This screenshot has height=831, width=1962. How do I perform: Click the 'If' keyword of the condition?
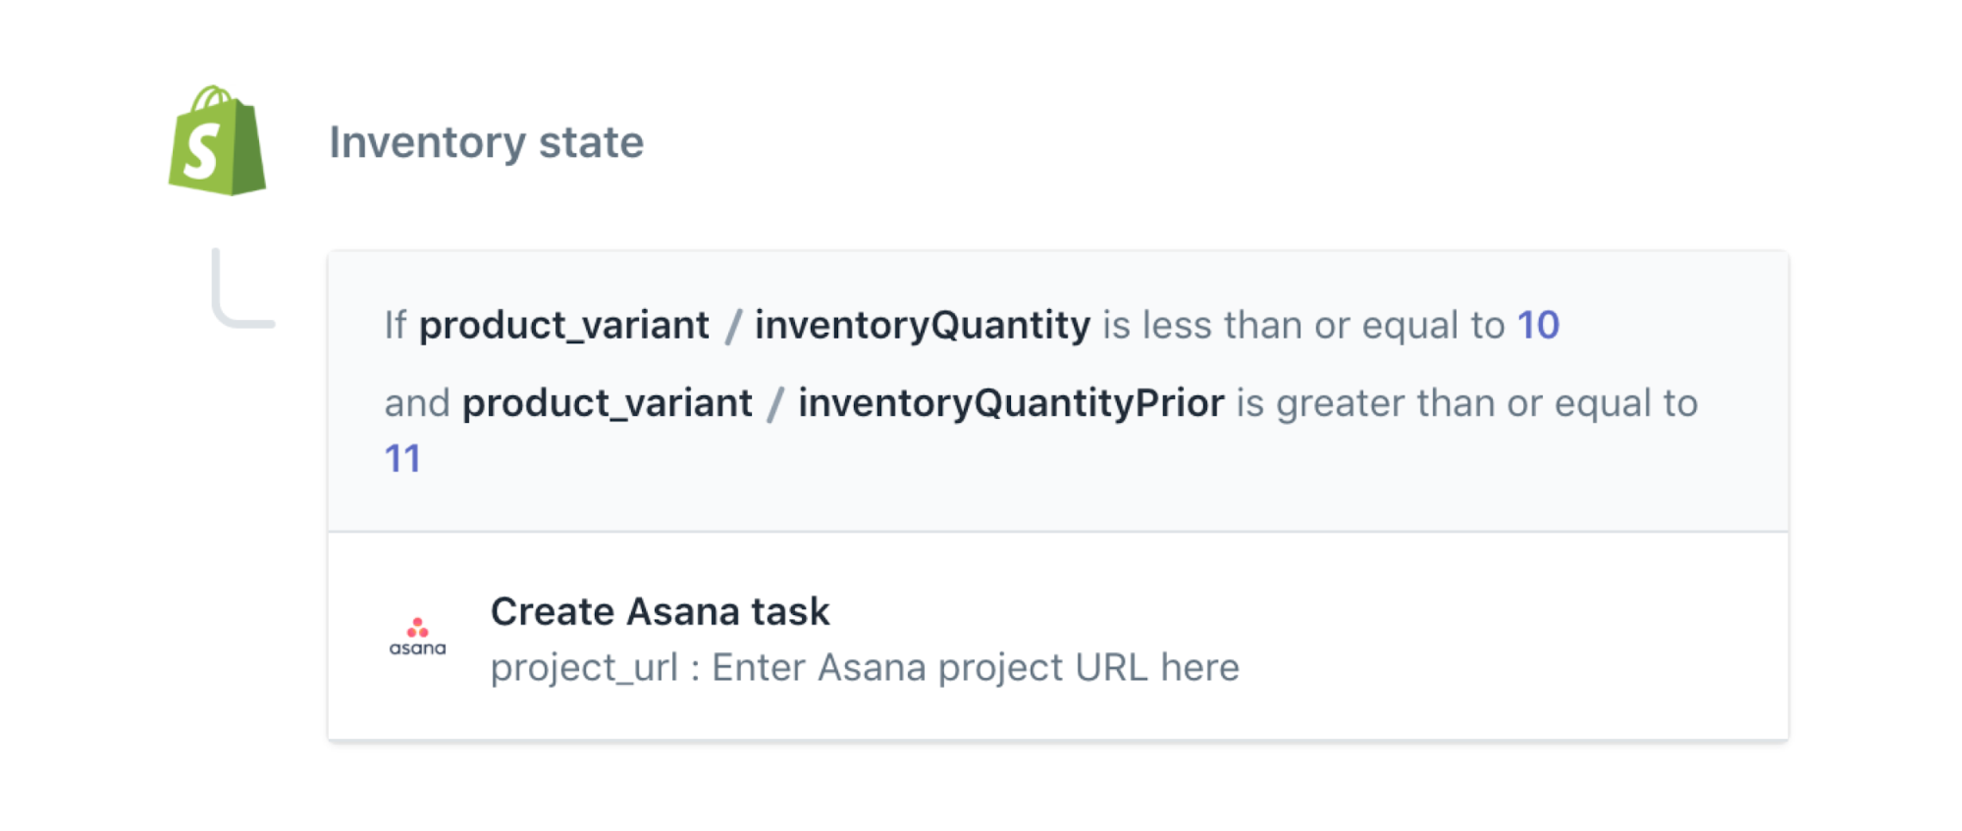click(395, 325)
